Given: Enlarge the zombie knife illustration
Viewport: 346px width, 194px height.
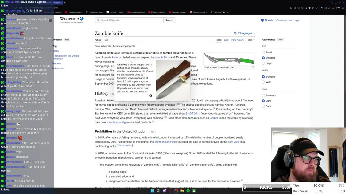Looking at the screenshot, I should pyautogui.click(x=253, y=67).
